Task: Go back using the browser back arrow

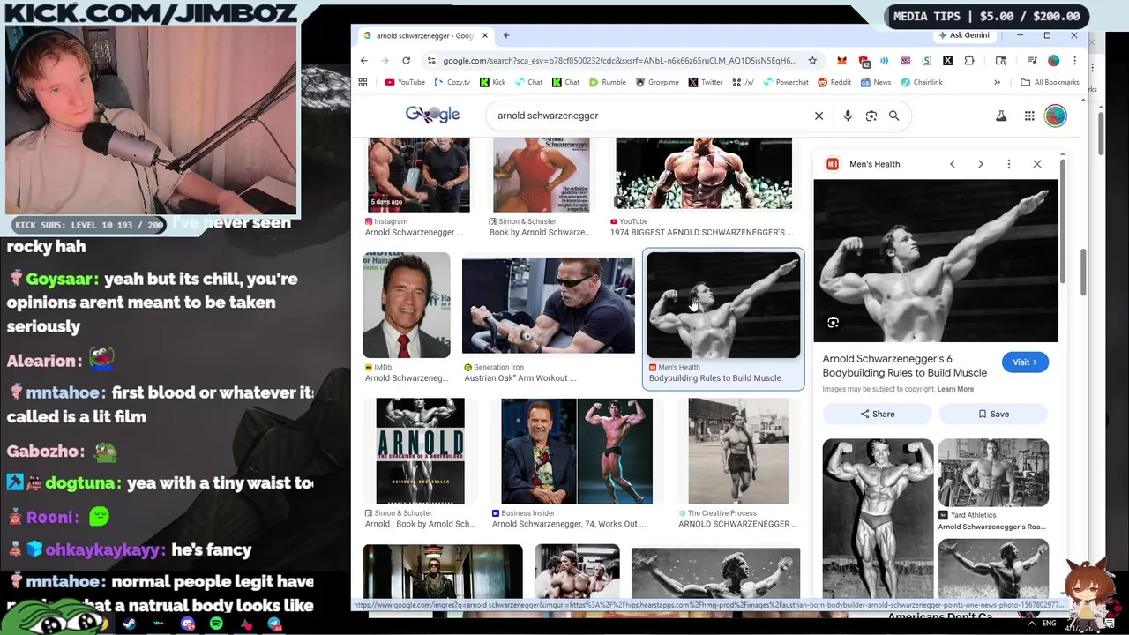Action: tap(364, 61)
